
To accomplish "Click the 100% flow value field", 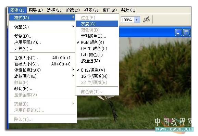I will tap(127, 20).
